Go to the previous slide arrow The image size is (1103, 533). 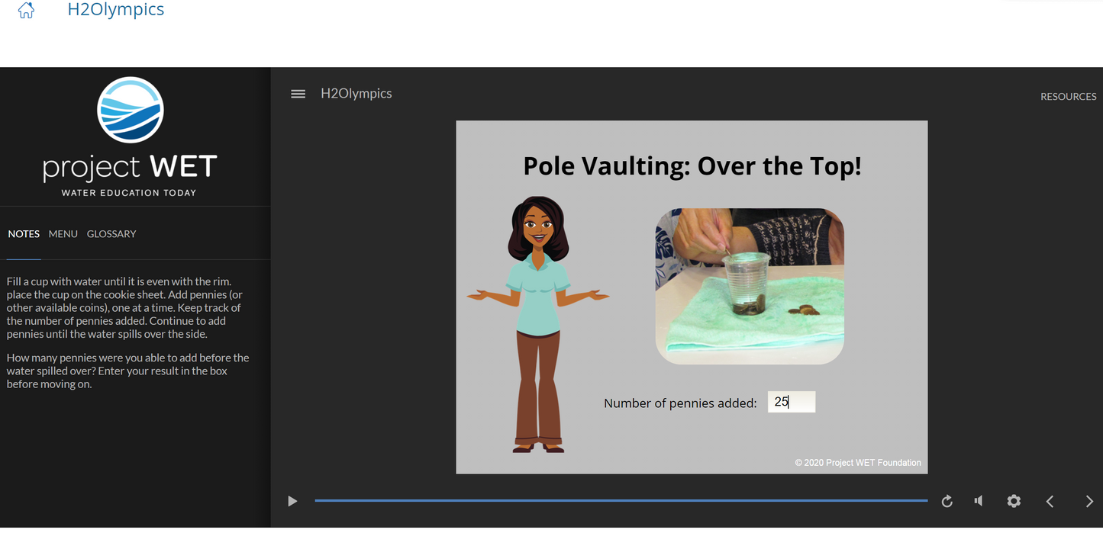(1050, 501)
